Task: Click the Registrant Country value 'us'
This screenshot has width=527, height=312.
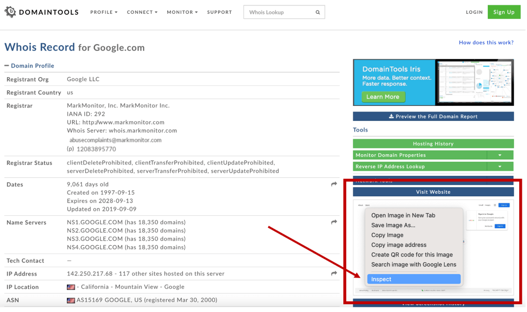Action: tap(70, 93)
